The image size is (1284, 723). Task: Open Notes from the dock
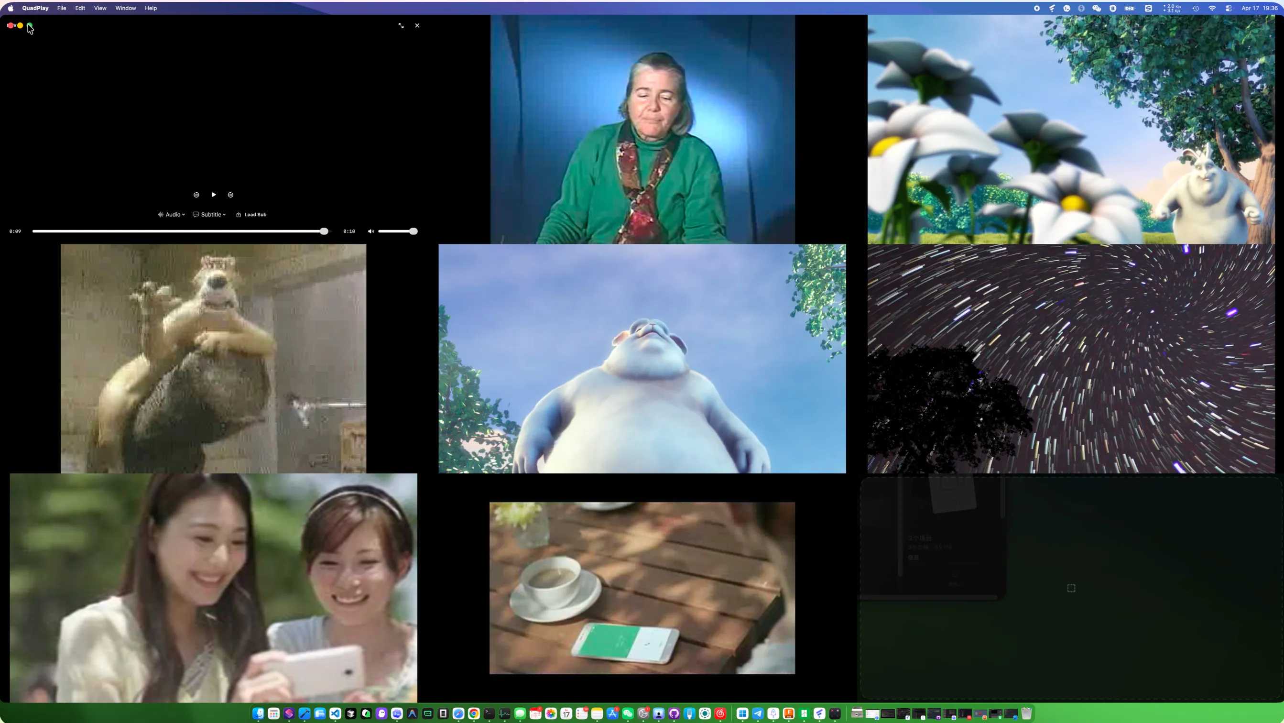point(597,713)
